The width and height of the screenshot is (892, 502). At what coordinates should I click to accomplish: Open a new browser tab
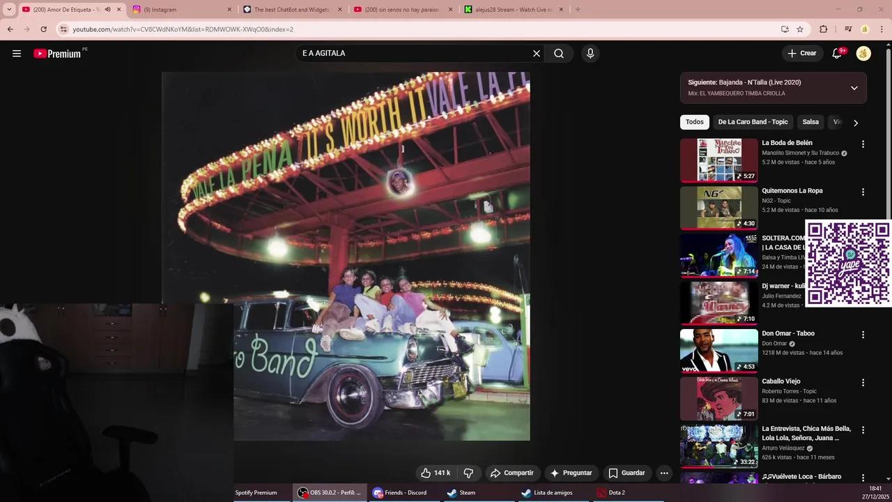(577, 10)
